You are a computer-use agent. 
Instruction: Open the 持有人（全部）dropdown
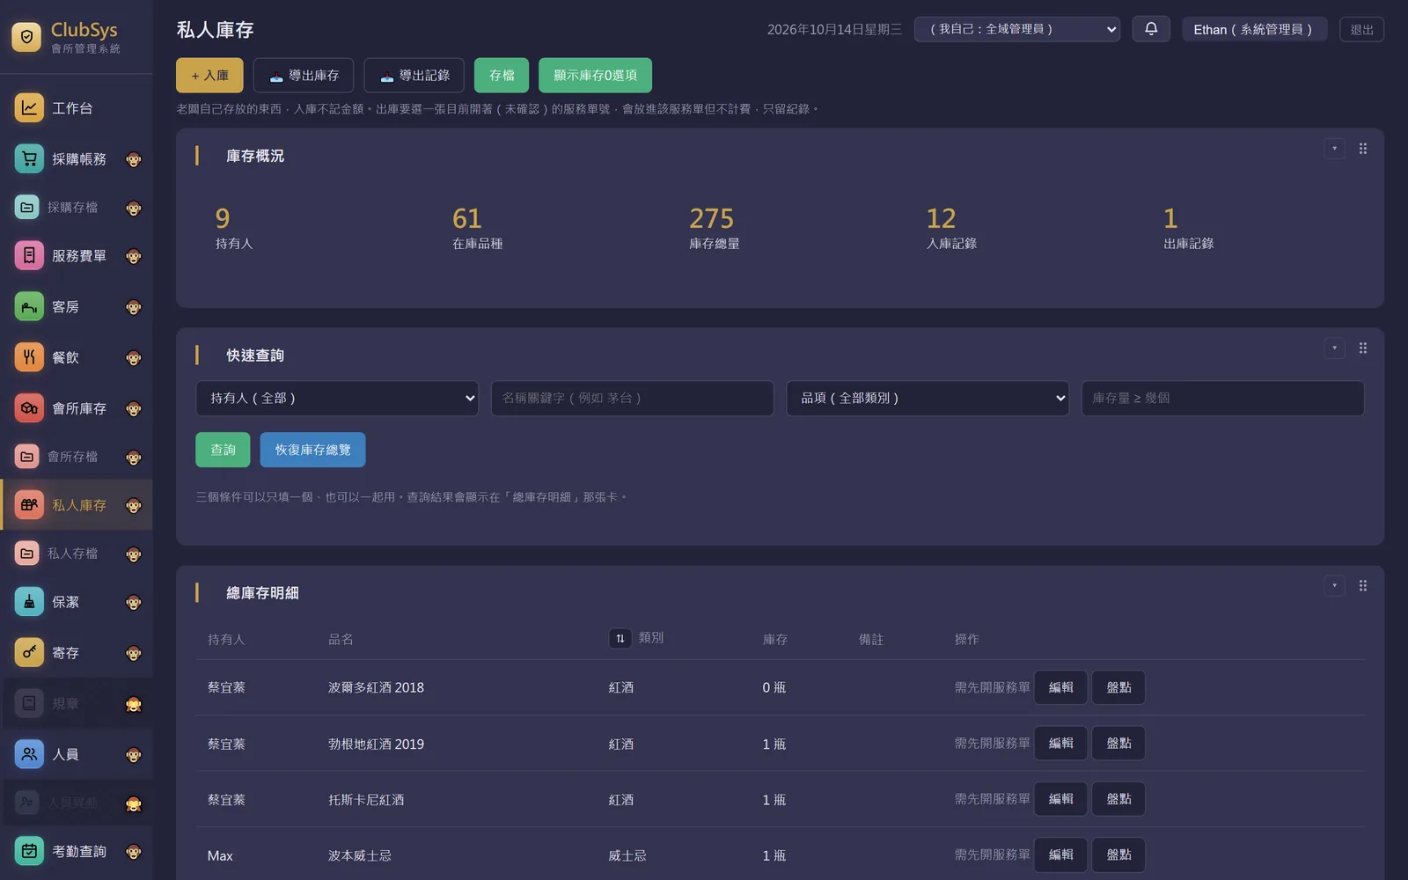[x=337, y=399]
